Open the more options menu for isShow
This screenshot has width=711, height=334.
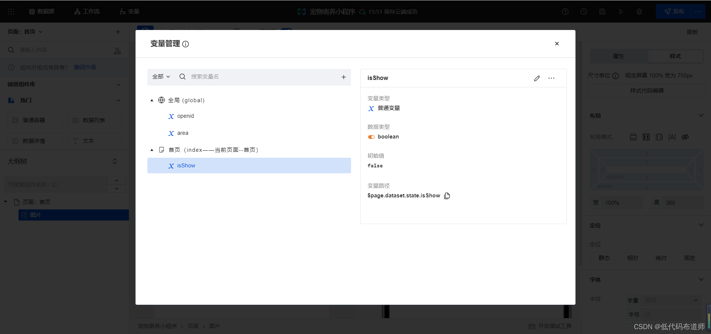(x=551, y=78)
